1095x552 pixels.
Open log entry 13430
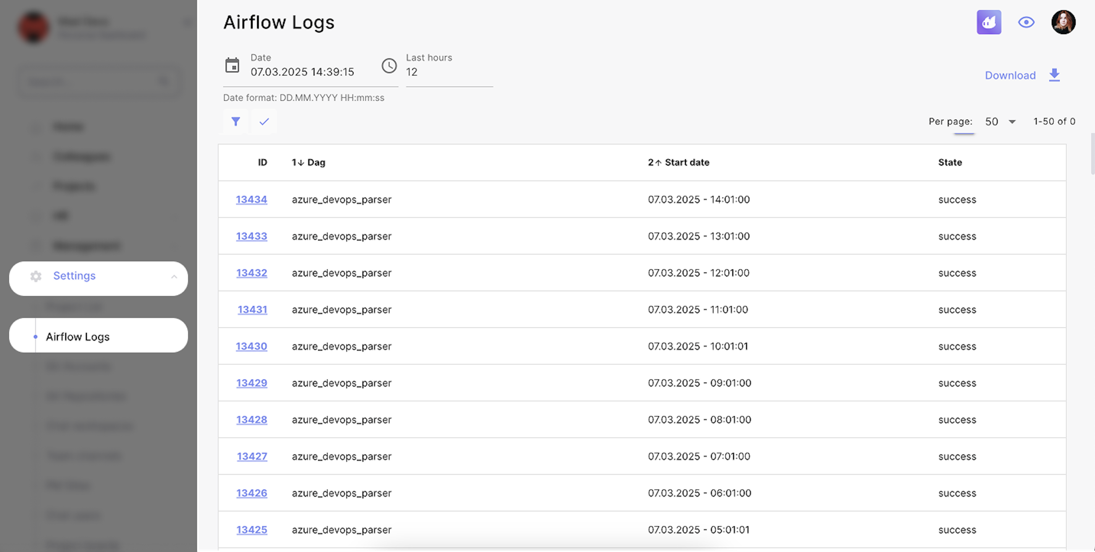pyautogui.click(x=252, y=346)
